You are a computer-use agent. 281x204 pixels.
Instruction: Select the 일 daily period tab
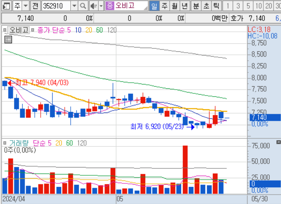click(x=154, y=6)
